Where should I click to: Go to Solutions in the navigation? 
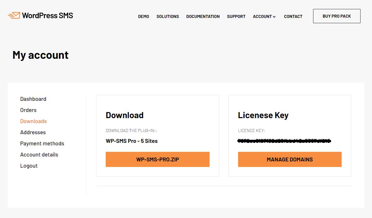[168, 16]
